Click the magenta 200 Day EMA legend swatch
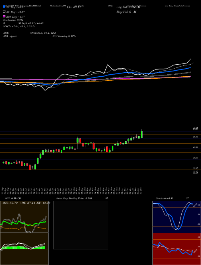The image size is (201, 265). click(x=4, y=16)
